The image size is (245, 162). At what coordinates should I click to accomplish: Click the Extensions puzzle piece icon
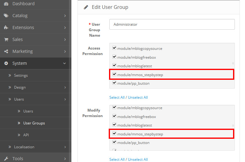(6, 28)
